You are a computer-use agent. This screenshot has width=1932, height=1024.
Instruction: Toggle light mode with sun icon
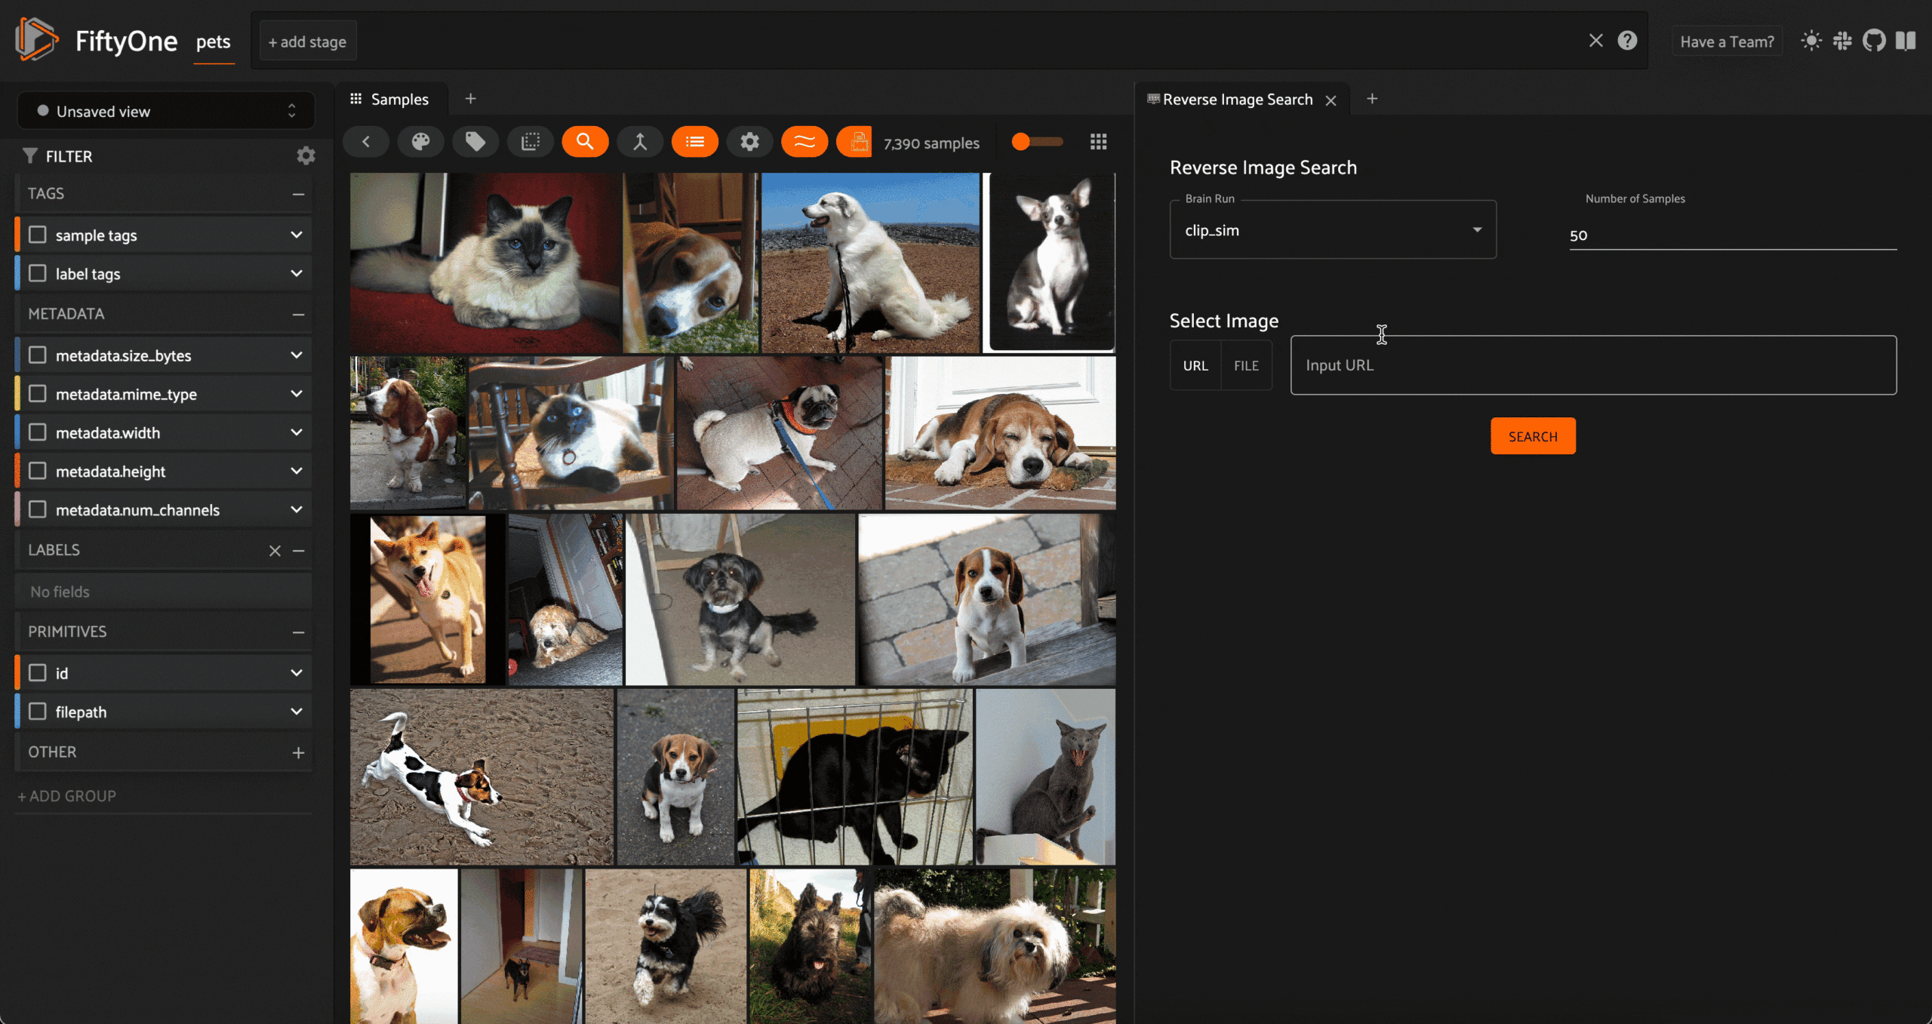tap(1811, 41)
